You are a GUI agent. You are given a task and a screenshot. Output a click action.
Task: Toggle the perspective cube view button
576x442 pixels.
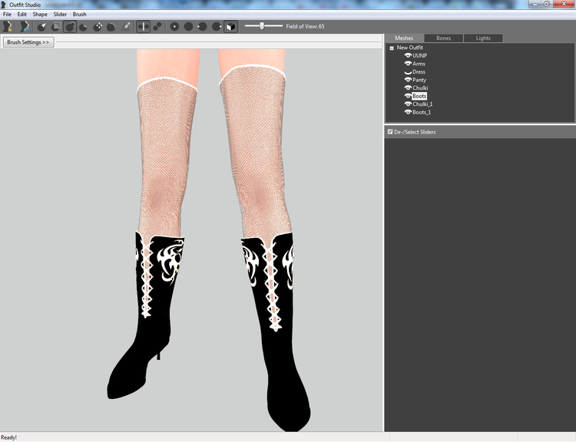click(x=230, y=26)
